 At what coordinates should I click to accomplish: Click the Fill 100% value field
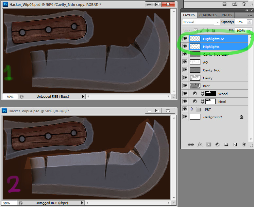pos(240,30)
